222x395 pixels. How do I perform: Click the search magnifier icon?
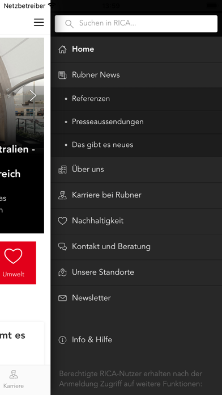[x=69, y=24]
